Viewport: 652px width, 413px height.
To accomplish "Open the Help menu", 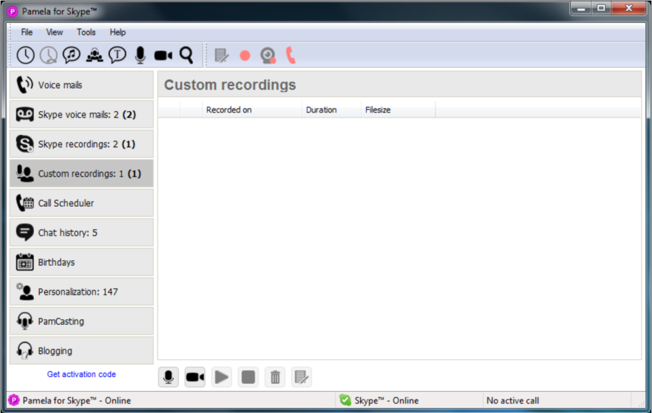I will (x=117, y=32).
